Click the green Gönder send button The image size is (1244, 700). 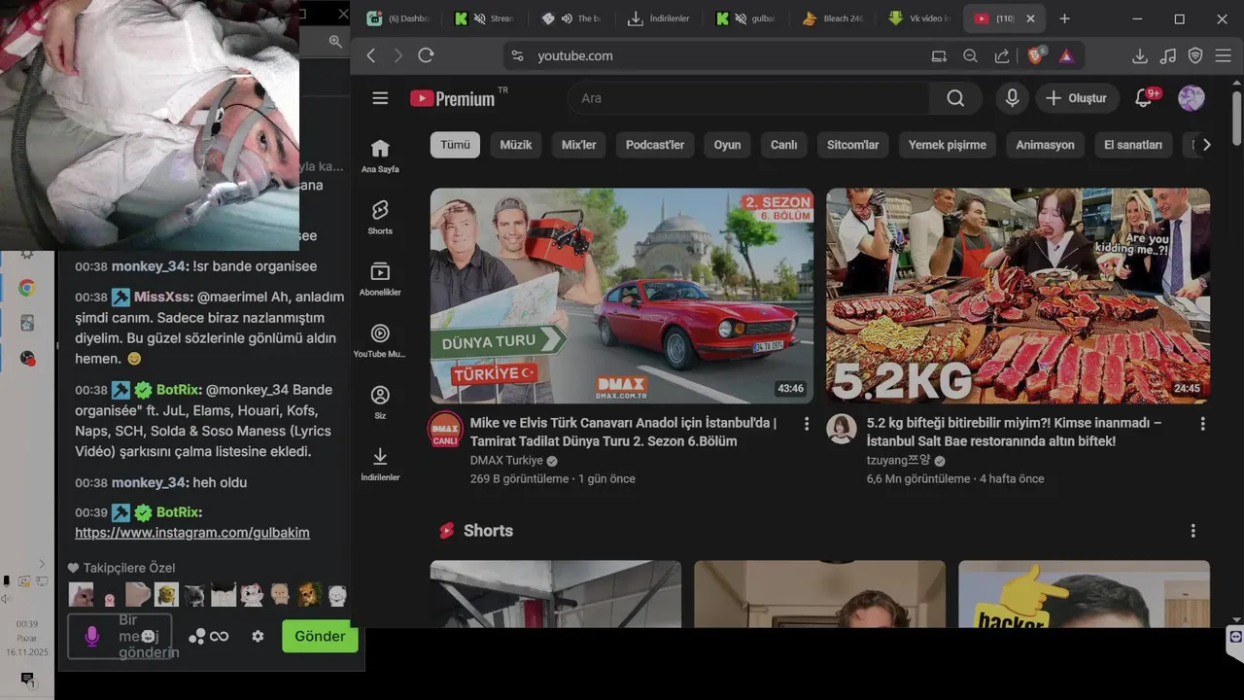[320, 636]
